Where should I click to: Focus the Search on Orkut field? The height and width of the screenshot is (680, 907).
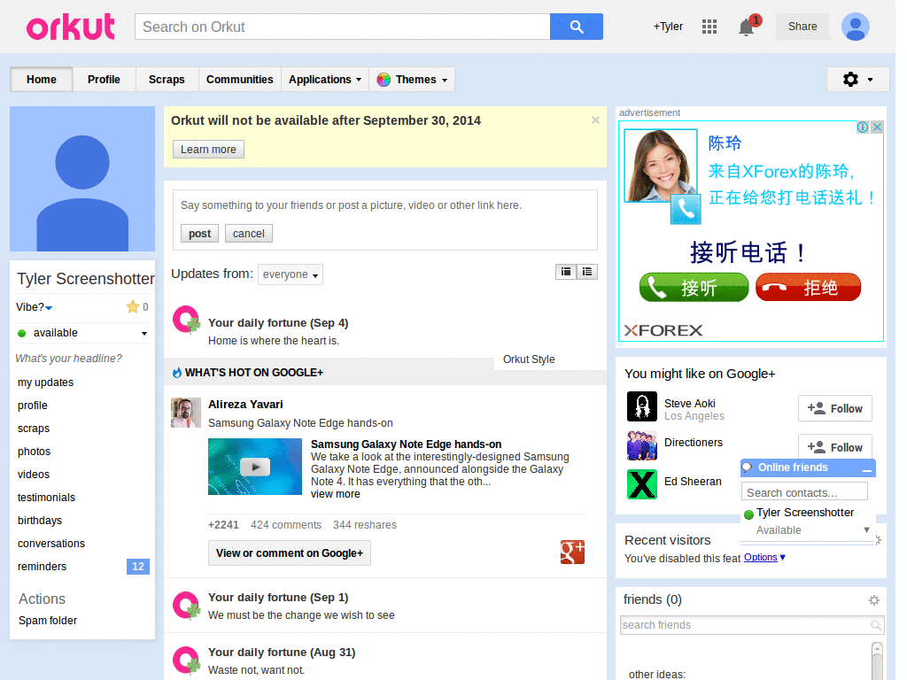tap(343, 27)
